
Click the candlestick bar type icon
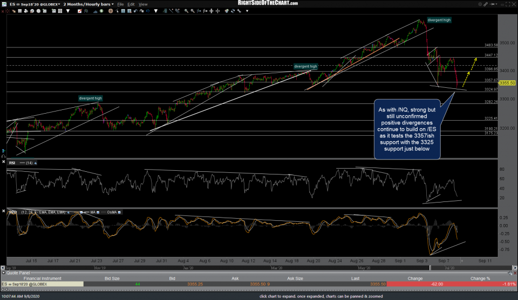tap(86, 11)
